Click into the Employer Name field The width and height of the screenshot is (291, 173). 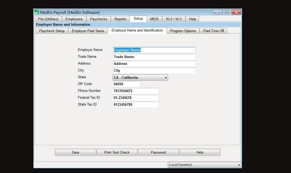[x=154, y=50]
